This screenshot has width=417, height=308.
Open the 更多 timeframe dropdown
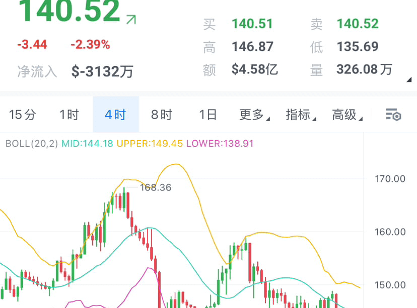[254, 115]
